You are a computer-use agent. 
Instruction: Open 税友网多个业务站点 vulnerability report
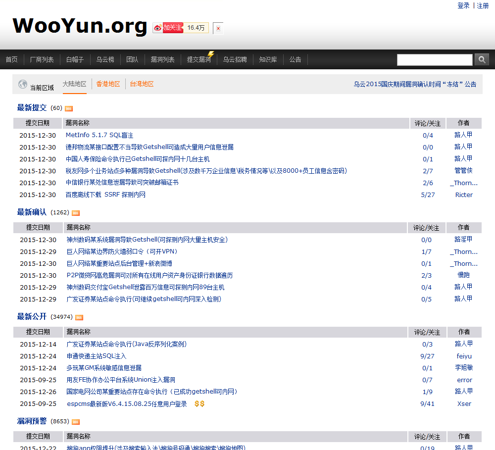point(206,171)
